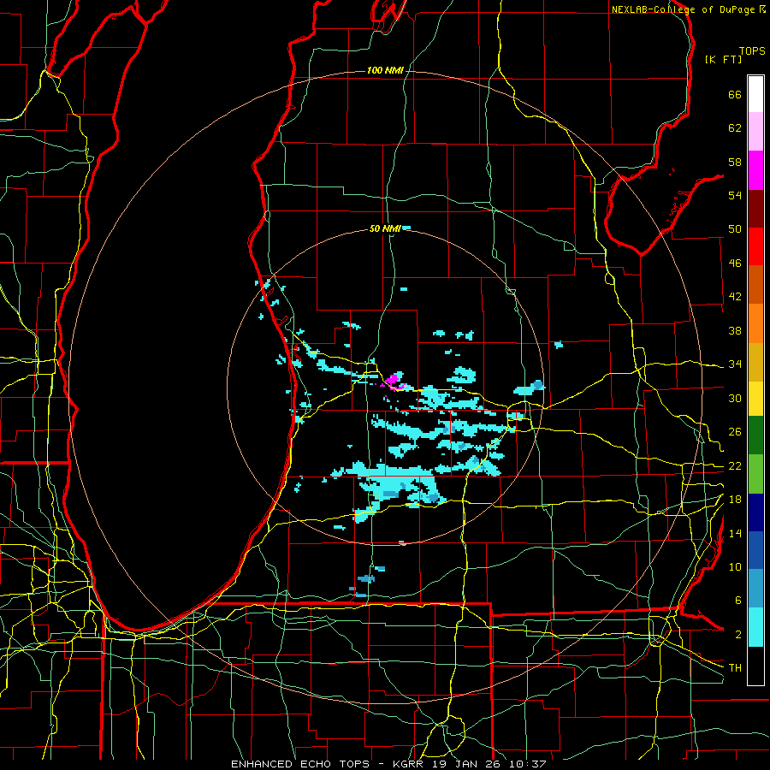Click the legend value 38
This screenshot has width=770, height=770.
735,330
